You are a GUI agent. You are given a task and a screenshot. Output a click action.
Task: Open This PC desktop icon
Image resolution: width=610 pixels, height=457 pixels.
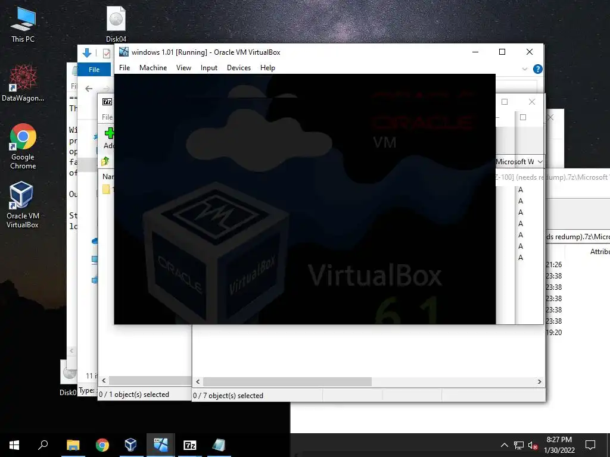23,25
